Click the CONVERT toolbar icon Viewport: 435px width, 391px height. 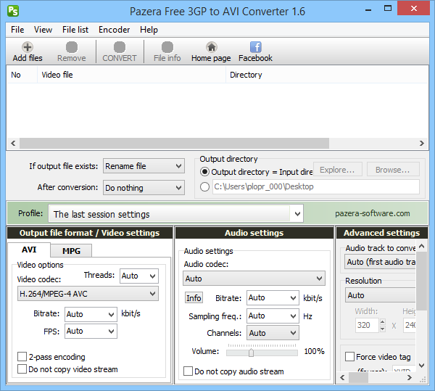tap(120, 52)
